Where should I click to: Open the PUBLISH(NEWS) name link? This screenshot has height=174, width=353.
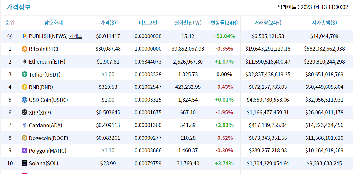pos(48,36)
